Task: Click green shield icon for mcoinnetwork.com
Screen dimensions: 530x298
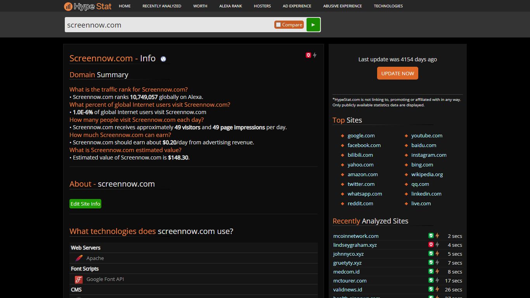Action: [x=431, y=236]
